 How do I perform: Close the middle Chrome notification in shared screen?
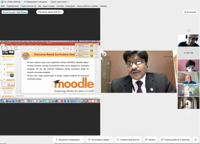pos(97,50)
